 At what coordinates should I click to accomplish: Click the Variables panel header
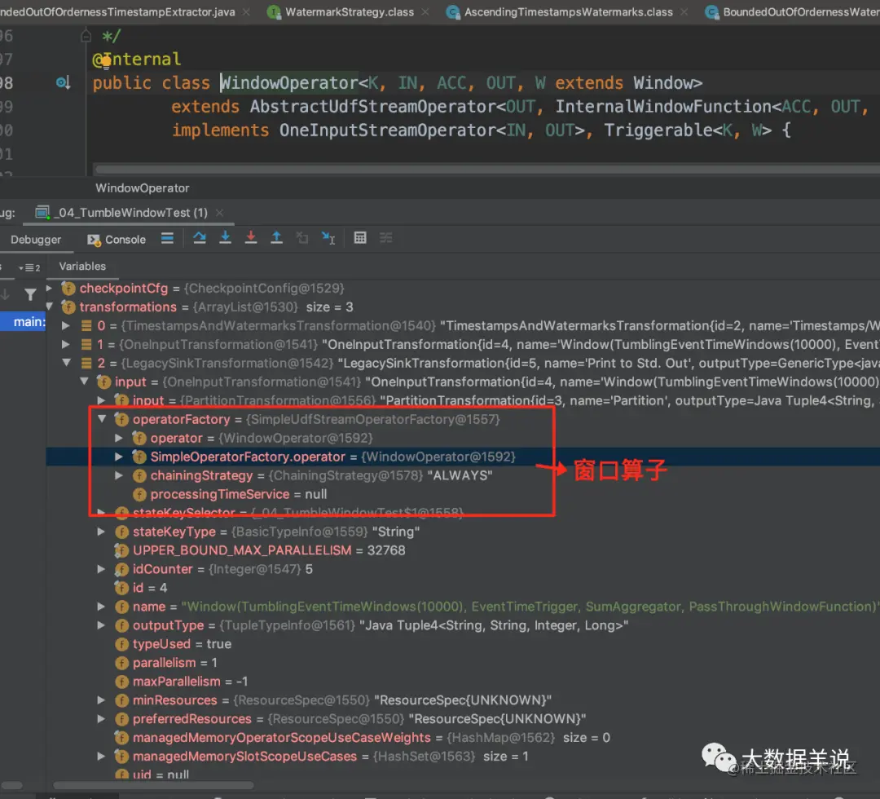(82, 266)
